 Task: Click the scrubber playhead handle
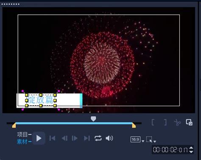[x=93, y=119]
